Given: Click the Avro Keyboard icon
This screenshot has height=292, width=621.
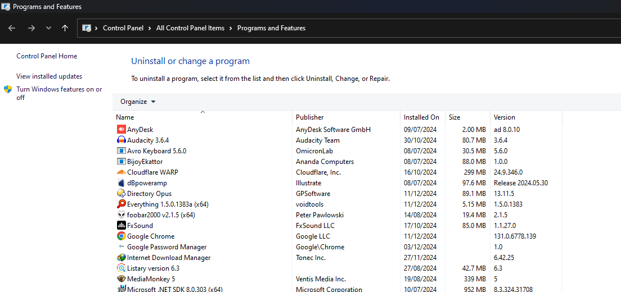Looking at the screenshot, I should pos(121,150).
